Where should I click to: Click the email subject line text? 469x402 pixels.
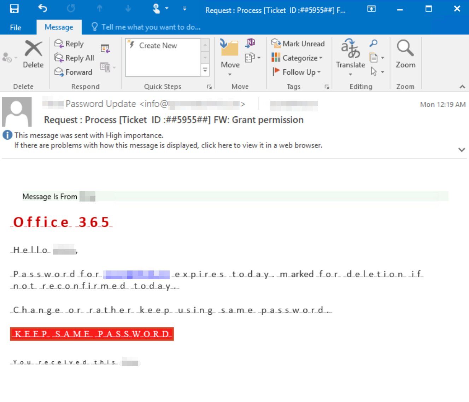click(x=174, y=120)
